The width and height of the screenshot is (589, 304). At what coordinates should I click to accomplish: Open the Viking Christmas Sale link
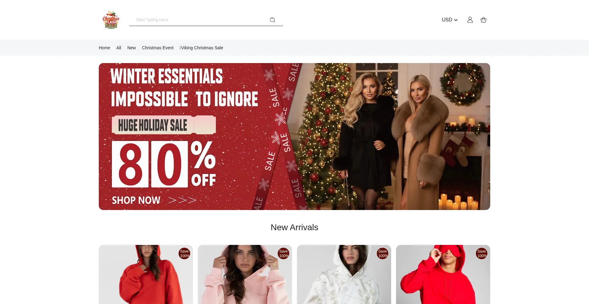pos(201,48)
